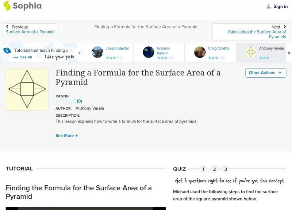292x210 pixels.
Task: Select Joseph Baxter's tutorial avatar
Action: point(97,52)
